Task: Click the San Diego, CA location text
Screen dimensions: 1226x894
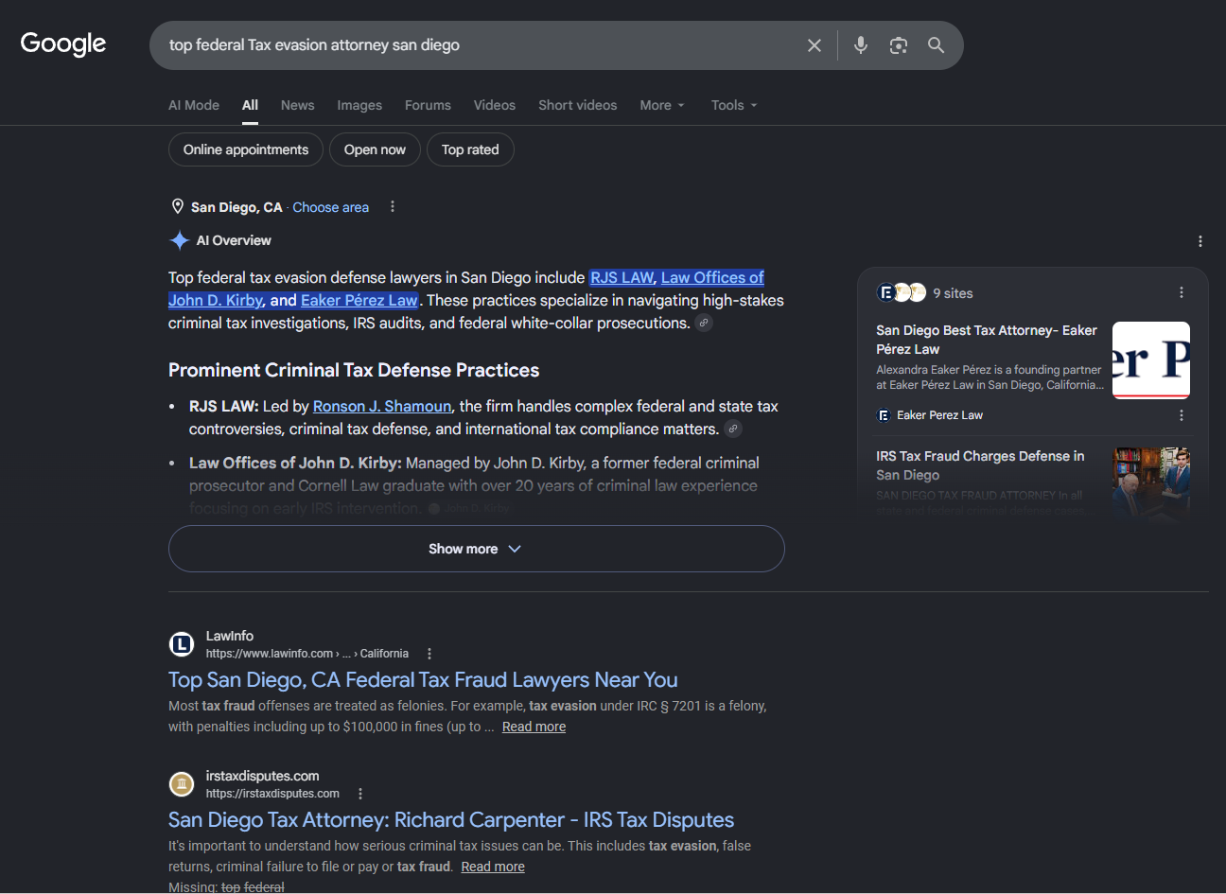Action: click(x=236, y=207)
